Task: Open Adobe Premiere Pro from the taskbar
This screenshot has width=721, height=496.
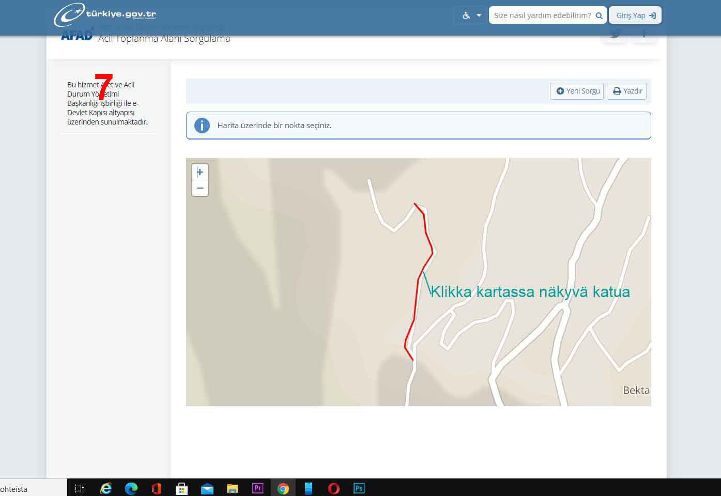Action: click(x=257, y=488)
